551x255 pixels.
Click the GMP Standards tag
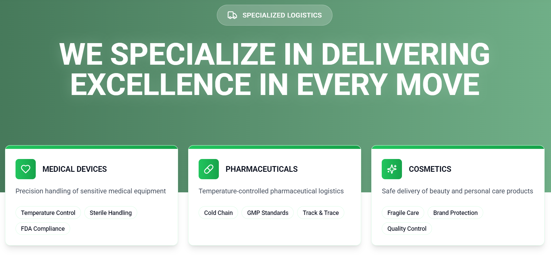[x=268, y=213]
